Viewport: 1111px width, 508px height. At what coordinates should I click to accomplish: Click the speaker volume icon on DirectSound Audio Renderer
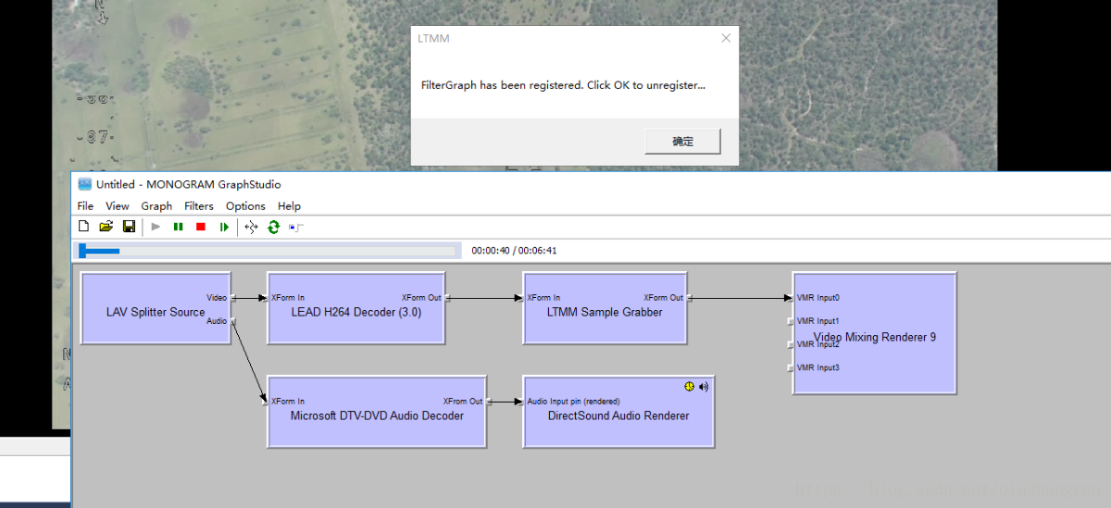(x=704, y=387)
